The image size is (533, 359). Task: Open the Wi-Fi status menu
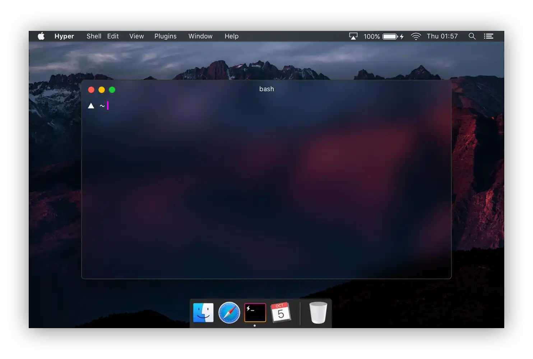(x=416, y=36)
